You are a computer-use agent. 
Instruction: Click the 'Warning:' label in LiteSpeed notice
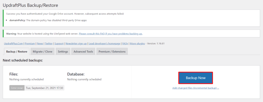coord(11,34)
